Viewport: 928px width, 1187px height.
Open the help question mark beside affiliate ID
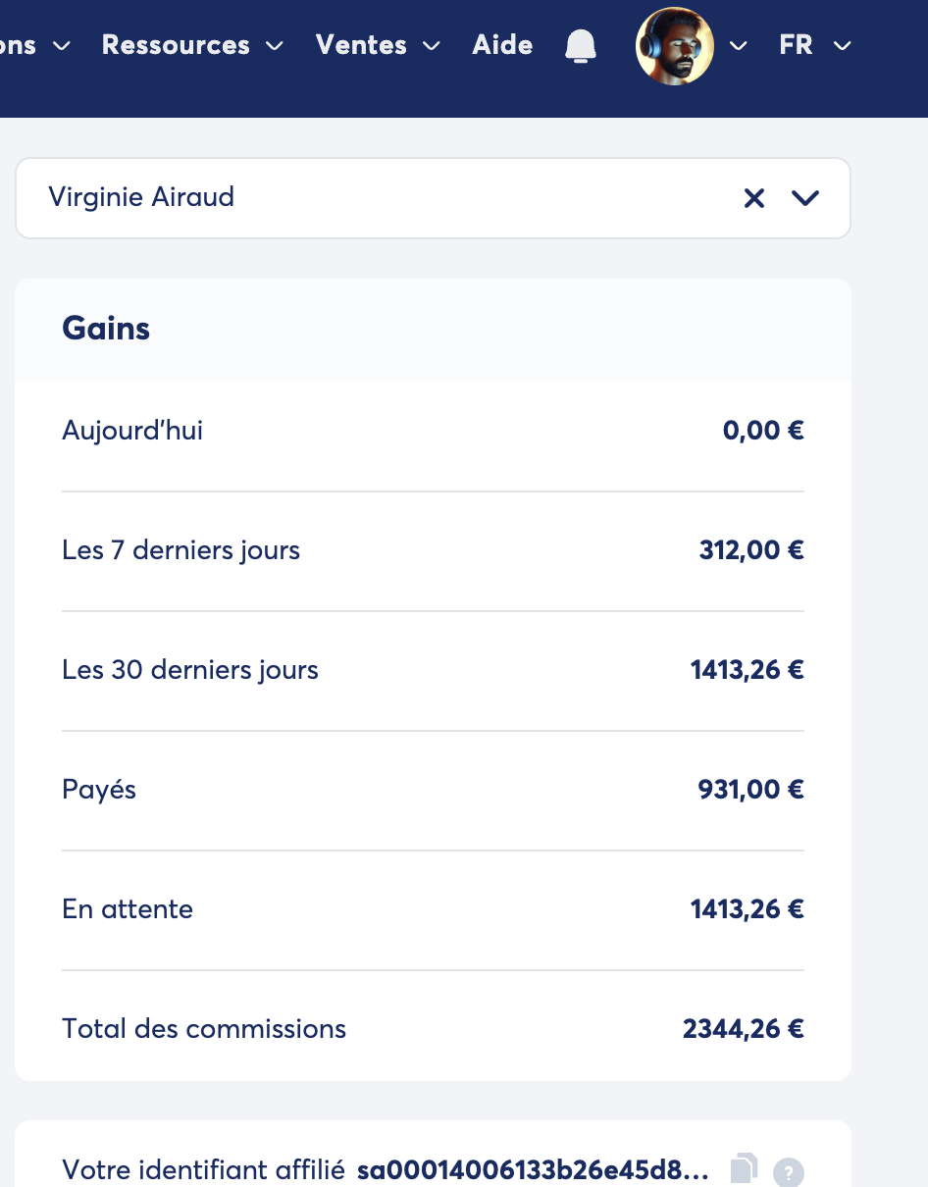click(788, 1171)
